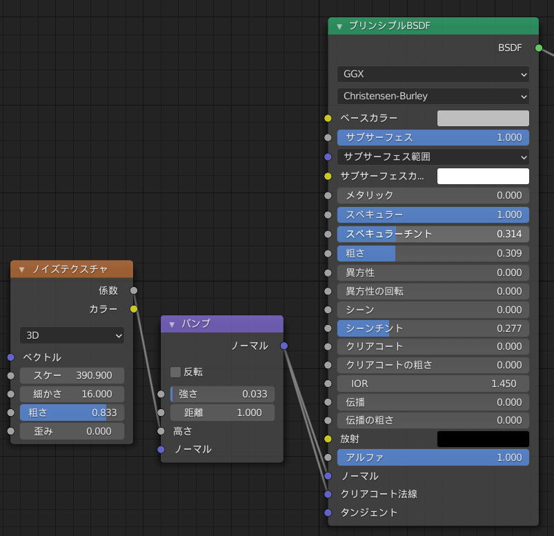
Task: Click the IOR input socket
Action: 328,384
